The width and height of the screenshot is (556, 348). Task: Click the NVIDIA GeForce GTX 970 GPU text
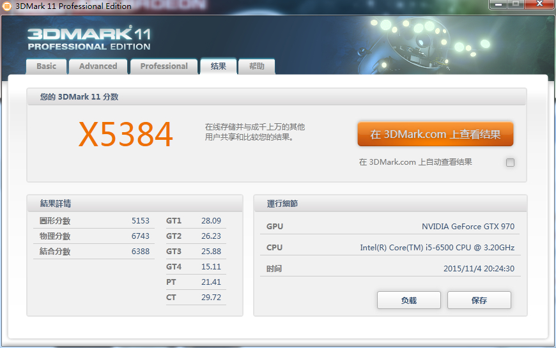click(468, 227)
